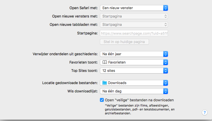Disable Open "veilige" bestanden na downloaden checkbox
This screenshot has height=121, width=212.
[102, 100]
